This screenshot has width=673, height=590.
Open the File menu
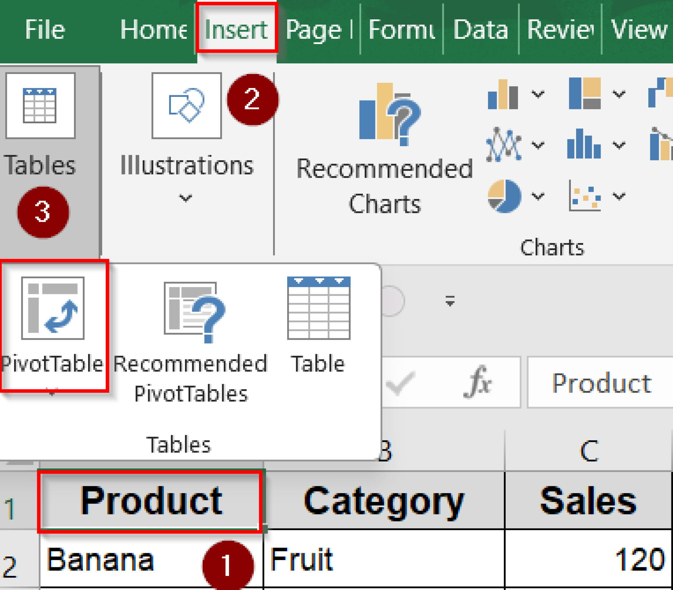click(x=45, y=29)
